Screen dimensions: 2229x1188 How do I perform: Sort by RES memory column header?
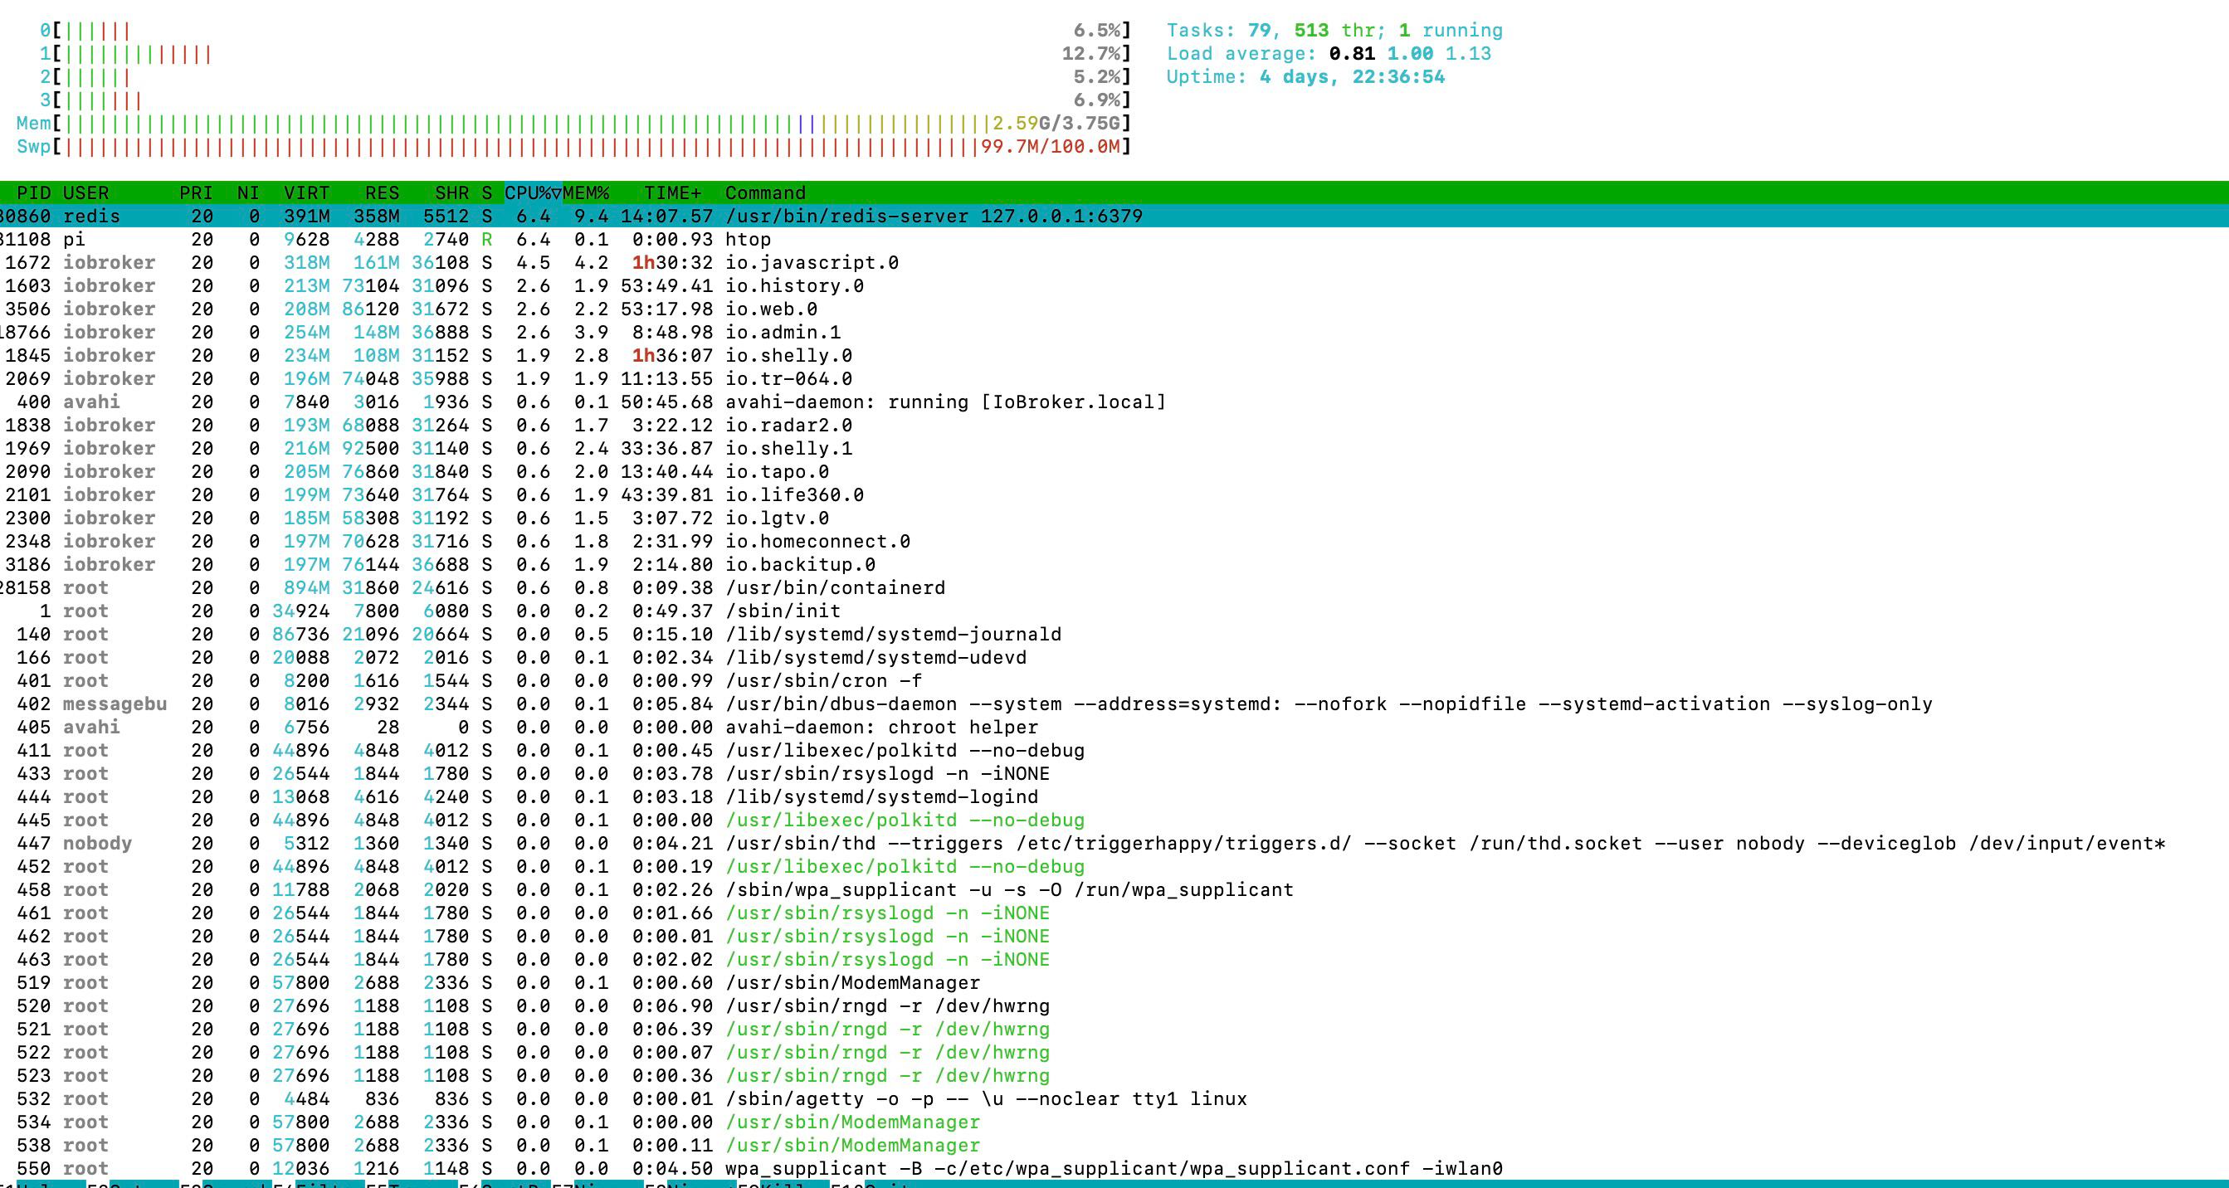382,193
